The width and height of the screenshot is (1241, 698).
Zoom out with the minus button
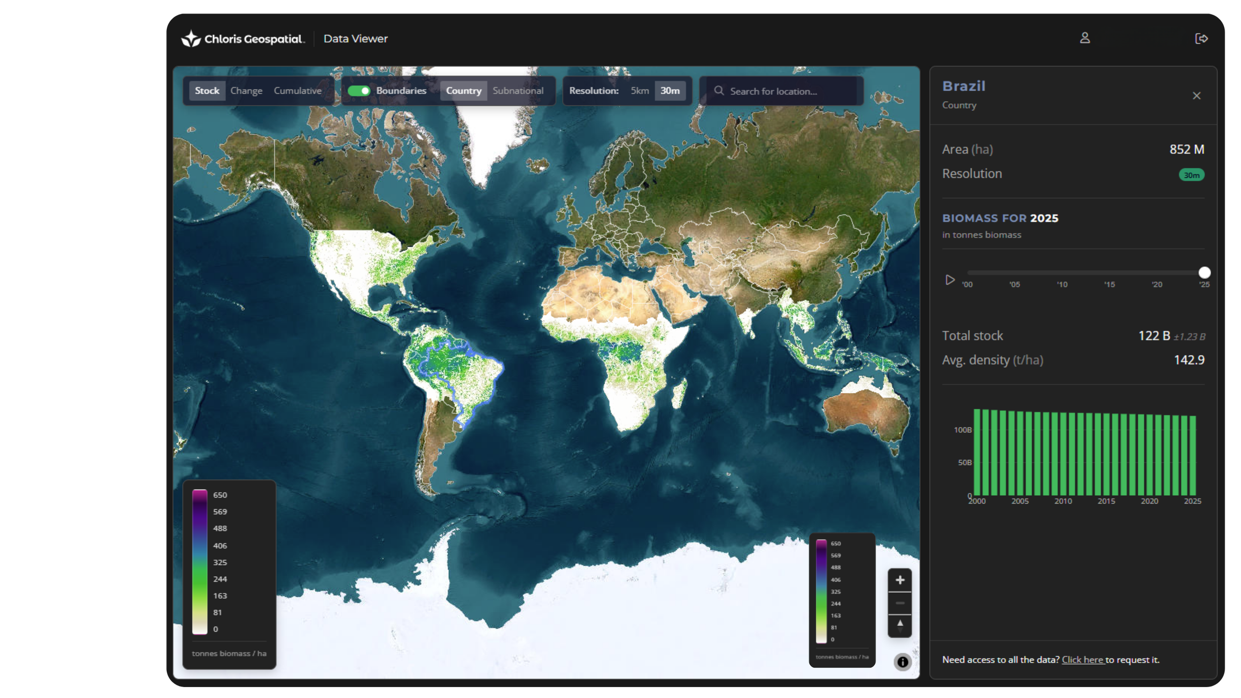tap(899, 603)
